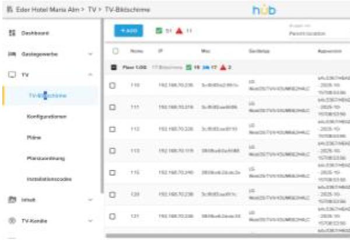
Task: Select checkbox for row 120
Action: (x=112, y=194)
